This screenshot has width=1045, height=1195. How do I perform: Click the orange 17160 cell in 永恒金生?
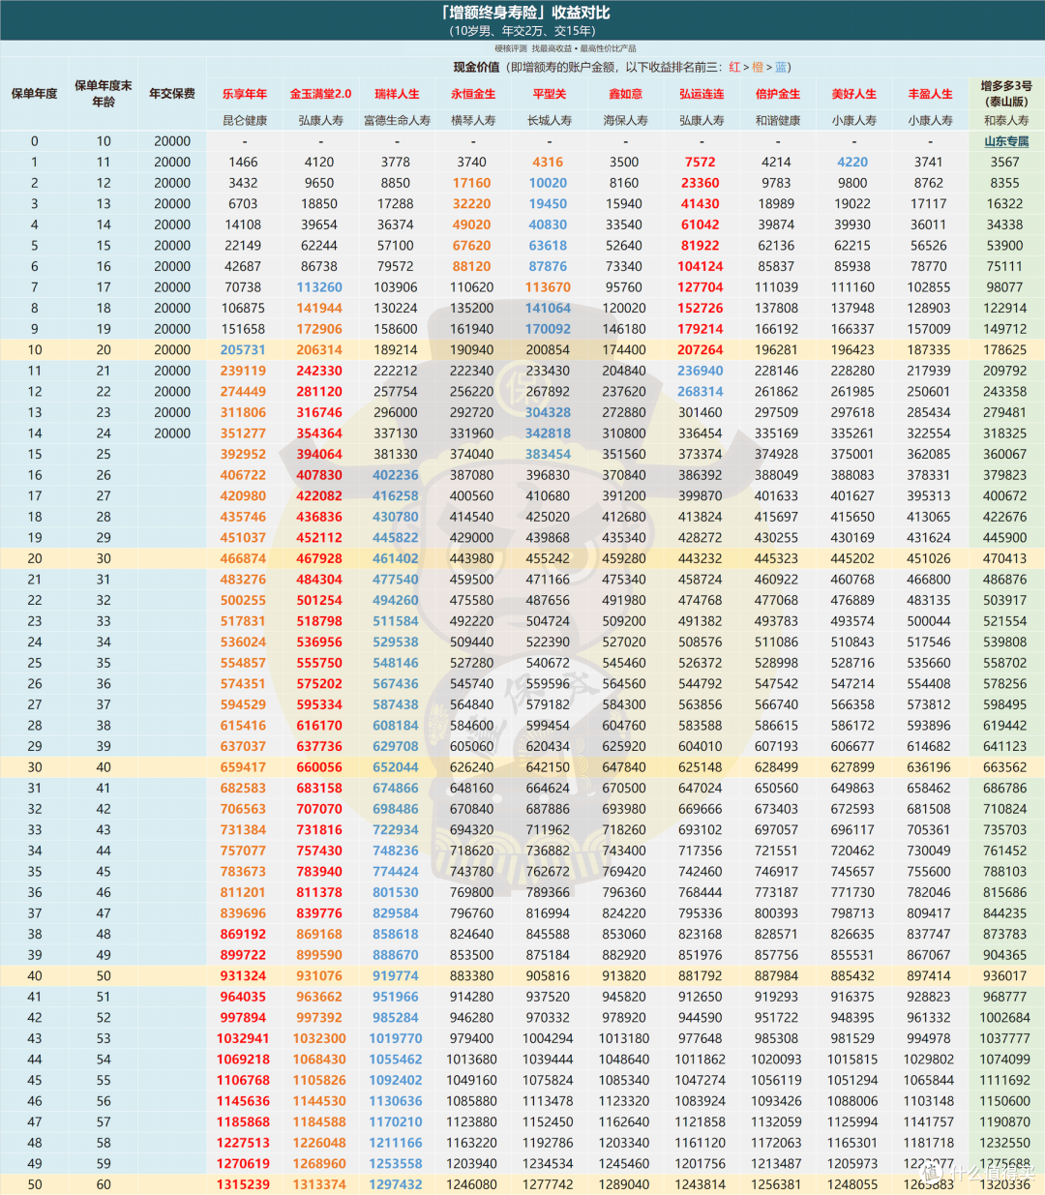[472, 183]
